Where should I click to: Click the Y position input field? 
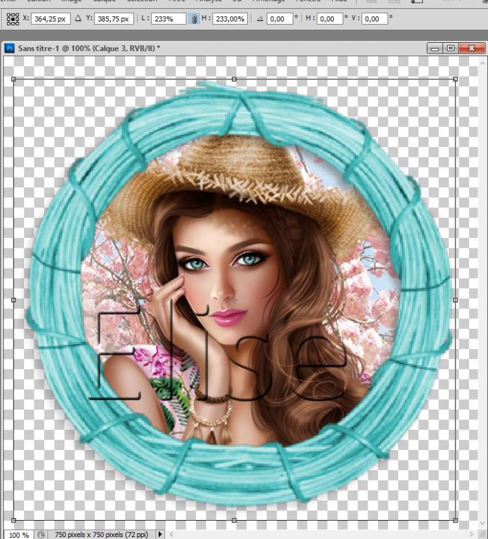(115, 19)
